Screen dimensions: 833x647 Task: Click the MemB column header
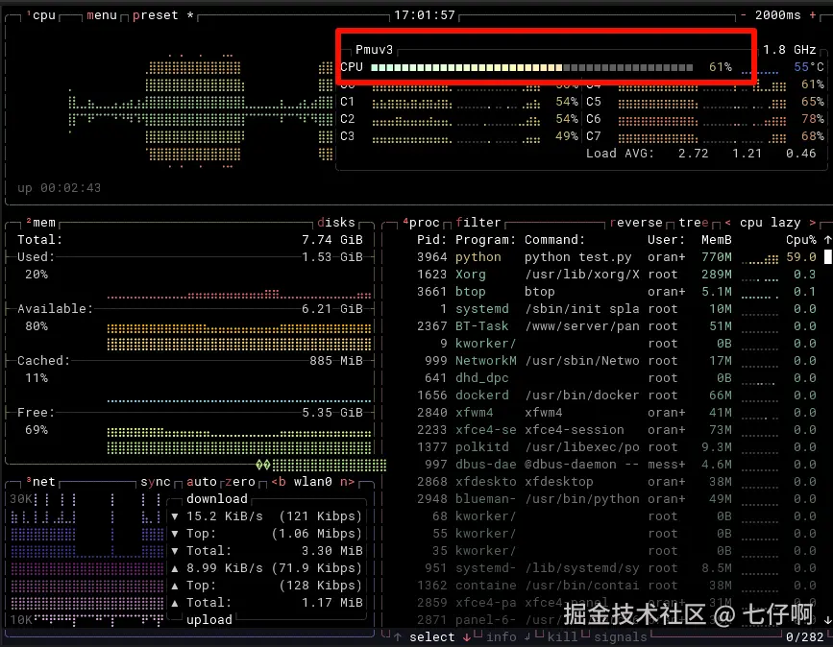click(x=716, y=240)
